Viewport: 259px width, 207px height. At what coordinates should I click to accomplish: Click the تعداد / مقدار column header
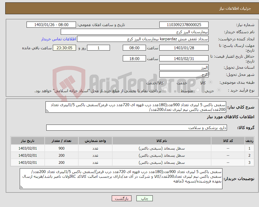pyautogui.click(x=62, y=141)
